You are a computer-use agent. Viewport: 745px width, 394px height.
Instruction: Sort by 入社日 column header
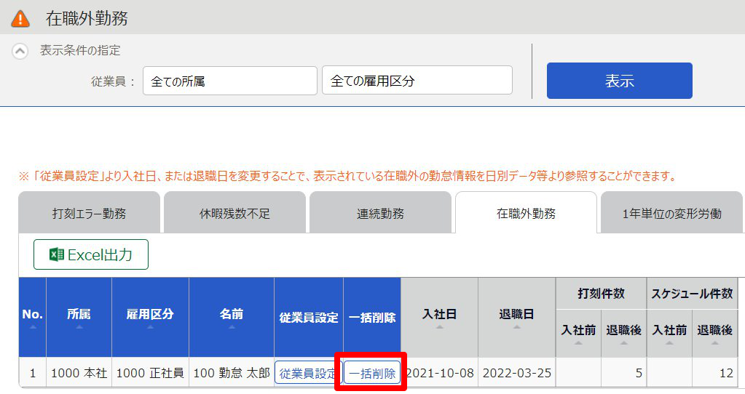439,317
